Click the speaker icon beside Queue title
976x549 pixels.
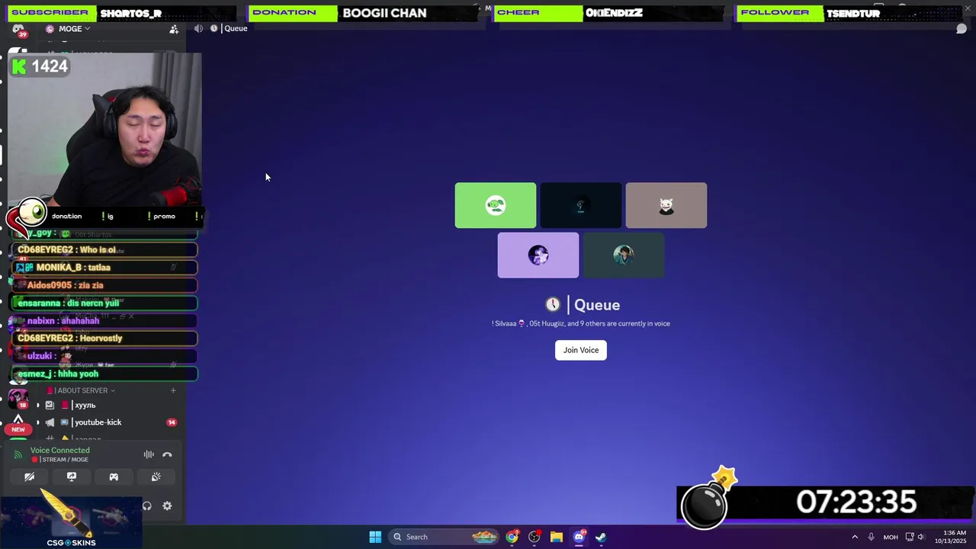[198, 28]
